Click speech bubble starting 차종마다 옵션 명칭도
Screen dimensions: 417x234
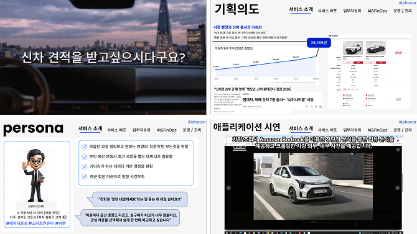(x=128, y=218)
